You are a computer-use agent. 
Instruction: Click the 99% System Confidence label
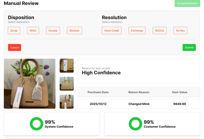pos(59,124)
